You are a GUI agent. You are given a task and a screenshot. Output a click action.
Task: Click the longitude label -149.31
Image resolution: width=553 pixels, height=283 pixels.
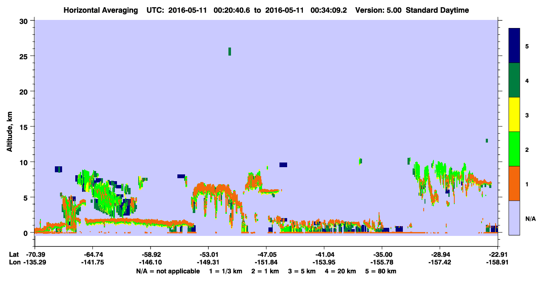click(x=208, y=263)
